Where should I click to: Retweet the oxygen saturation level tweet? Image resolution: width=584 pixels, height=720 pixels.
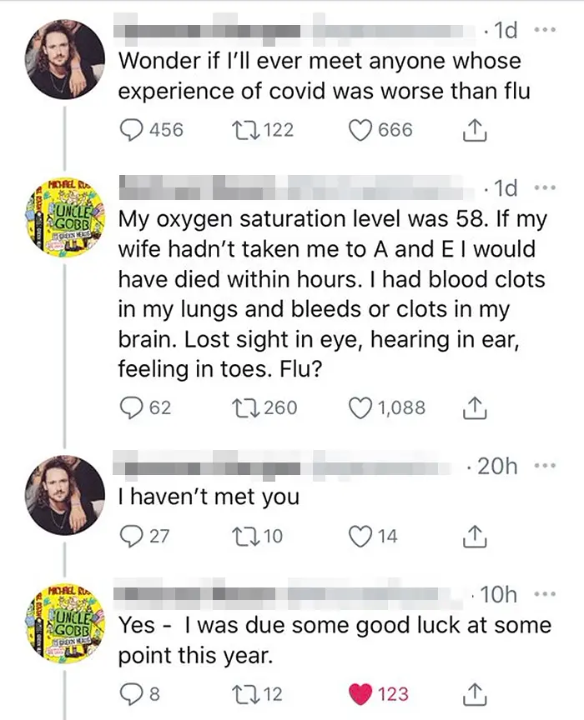[x=243, y=407]
